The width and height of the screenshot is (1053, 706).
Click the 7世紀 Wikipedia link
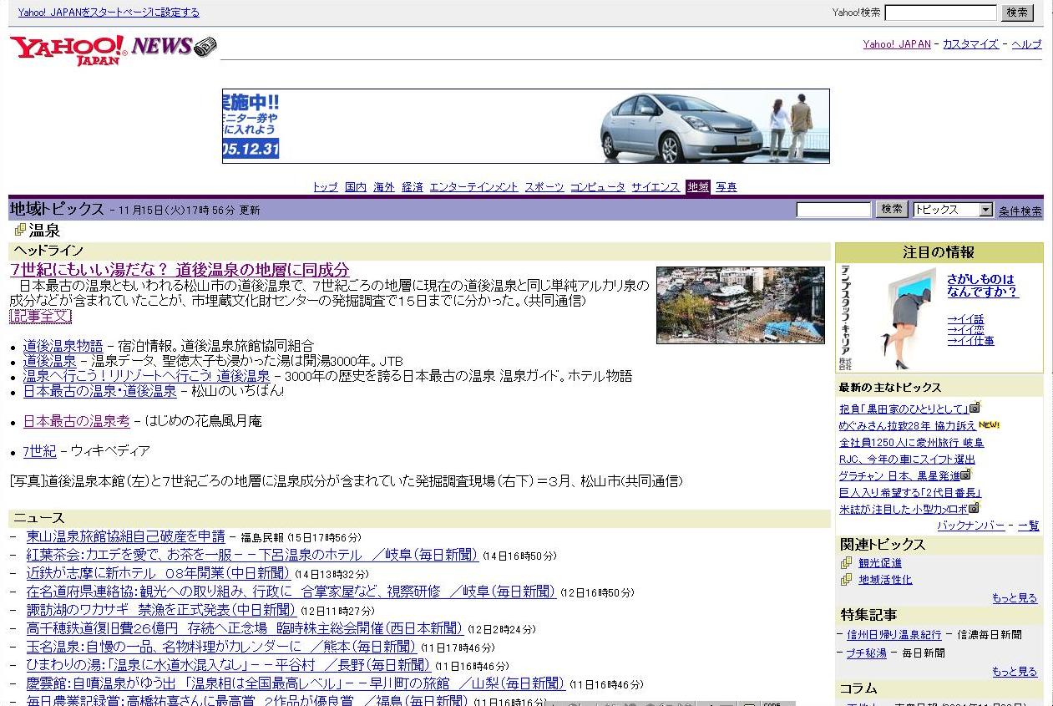coord(40,451)
